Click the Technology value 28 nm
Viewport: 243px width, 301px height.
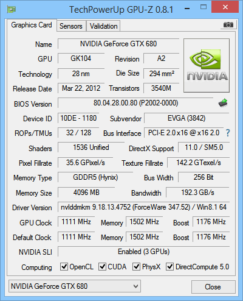coord(81,74)
